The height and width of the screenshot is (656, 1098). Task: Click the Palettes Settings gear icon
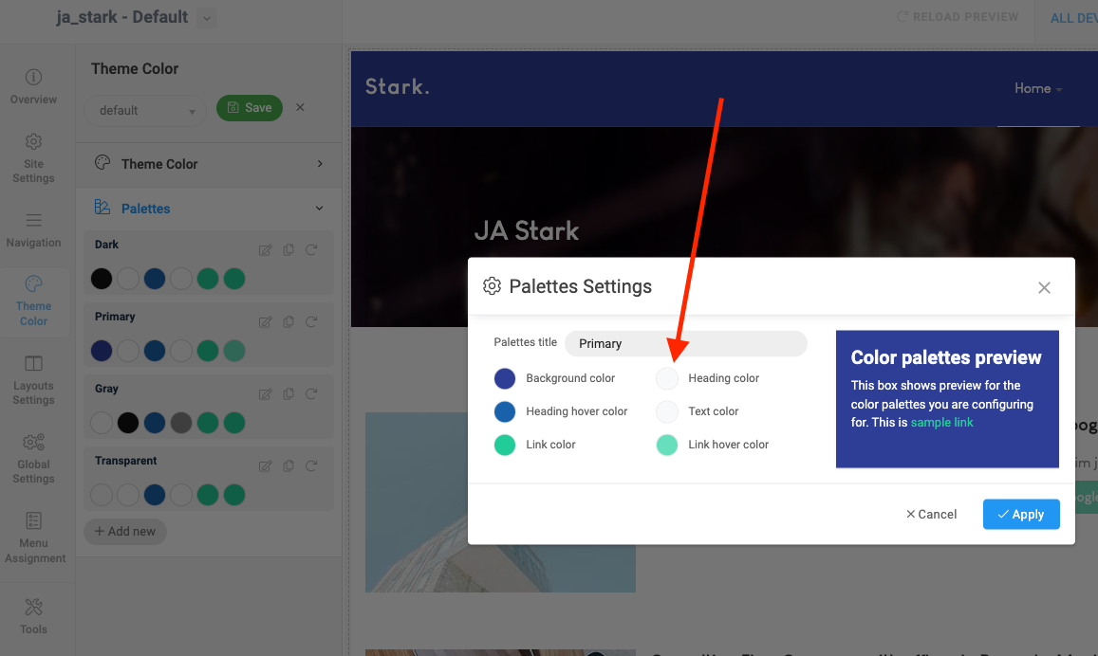[492, 286]
